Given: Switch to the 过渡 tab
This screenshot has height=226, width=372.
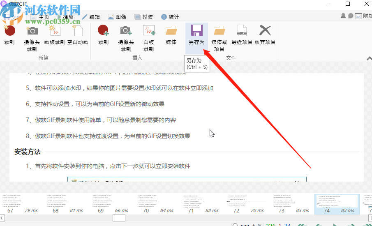Looking at the screenshot, I should click(143, 17).
